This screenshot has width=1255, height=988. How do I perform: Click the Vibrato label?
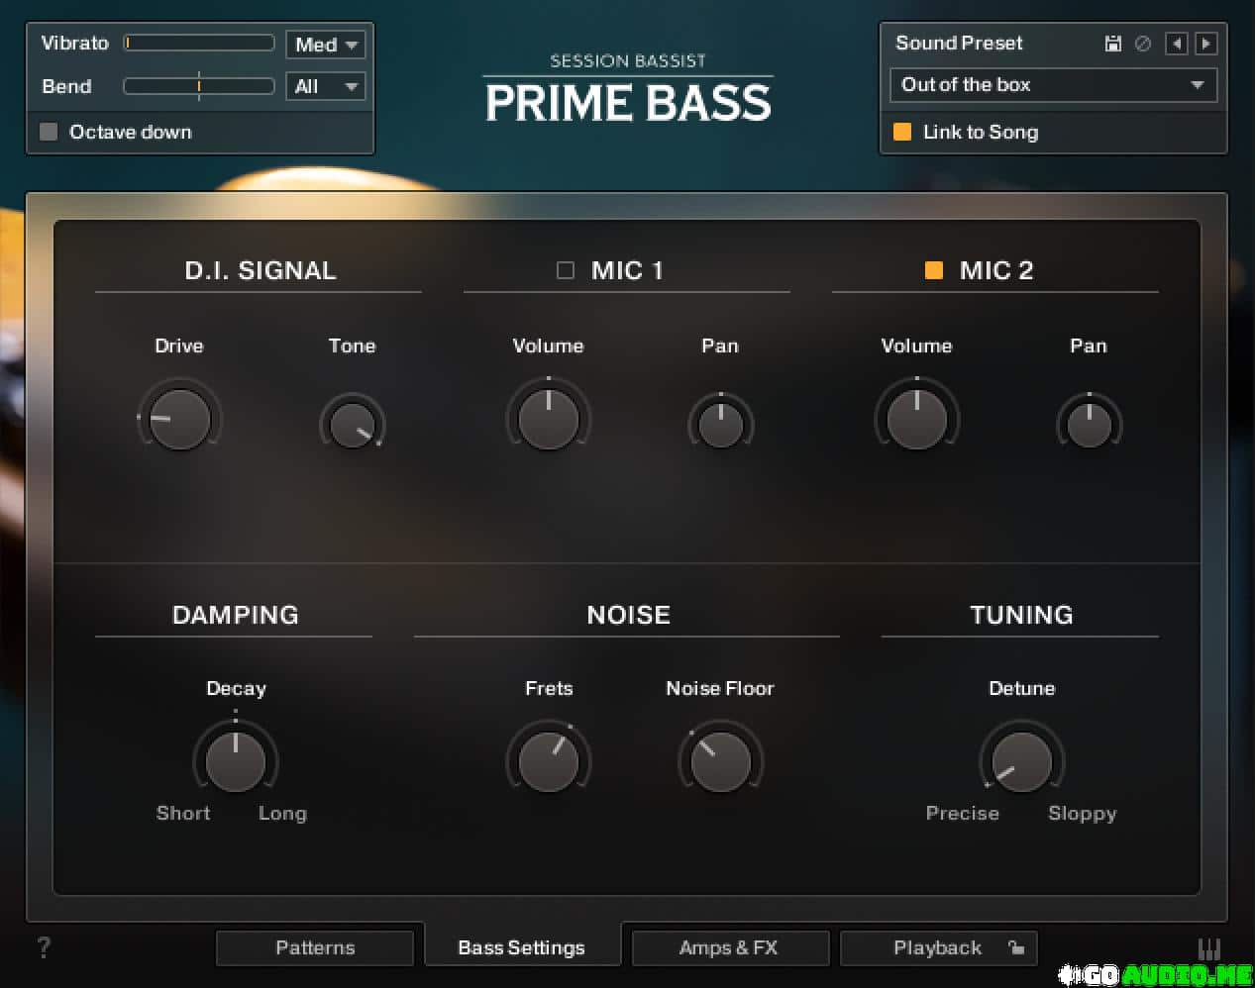75,44
